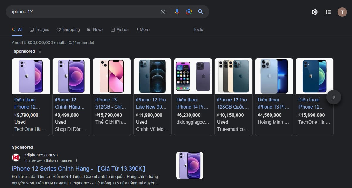352x188 pixels.
Task: Open the account avatar labeled T
Action: 342,12
